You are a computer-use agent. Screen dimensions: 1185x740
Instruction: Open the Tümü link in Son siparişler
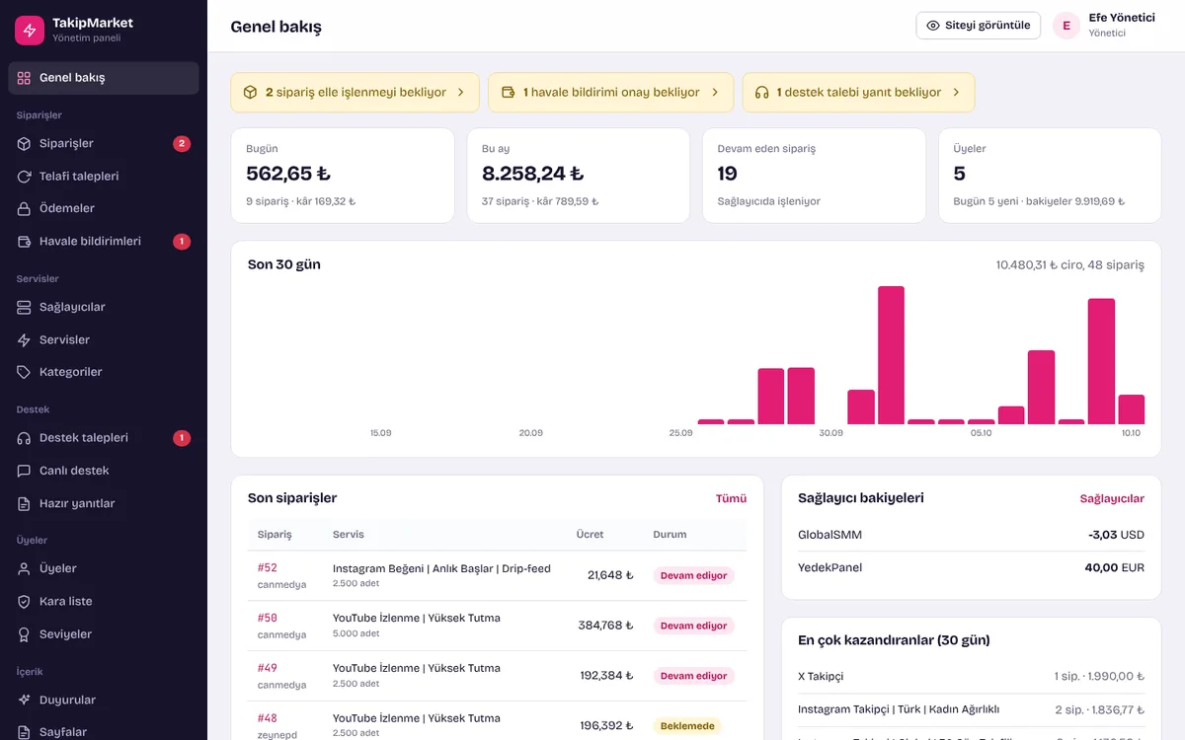[x=732, y=498]
